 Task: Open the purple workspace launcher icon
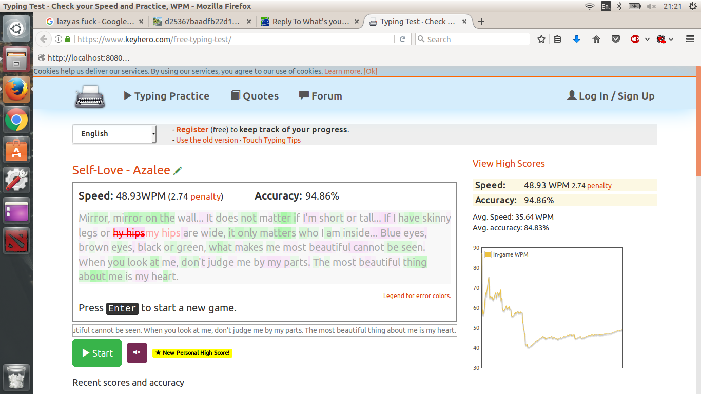(x=16, y=211)
